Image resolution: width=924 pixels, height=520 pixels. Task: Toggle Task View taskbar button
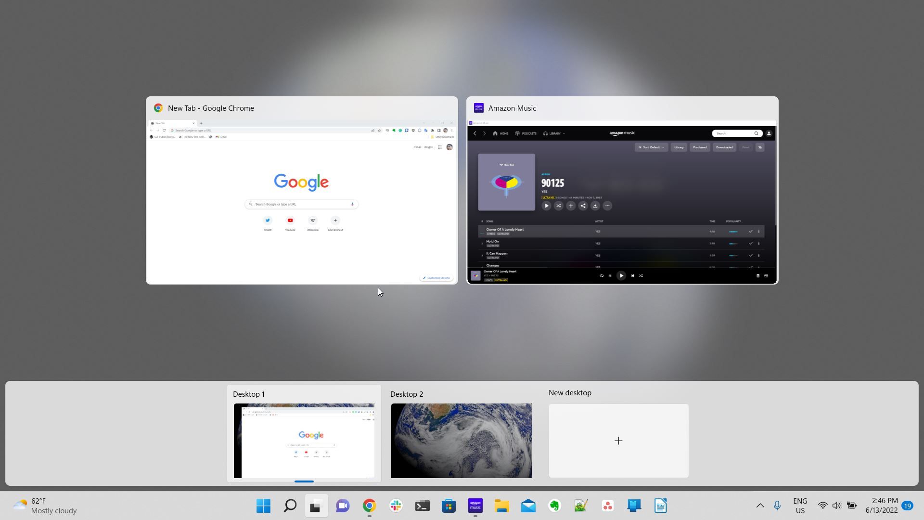pyautogui.click(x=316, y=506)
